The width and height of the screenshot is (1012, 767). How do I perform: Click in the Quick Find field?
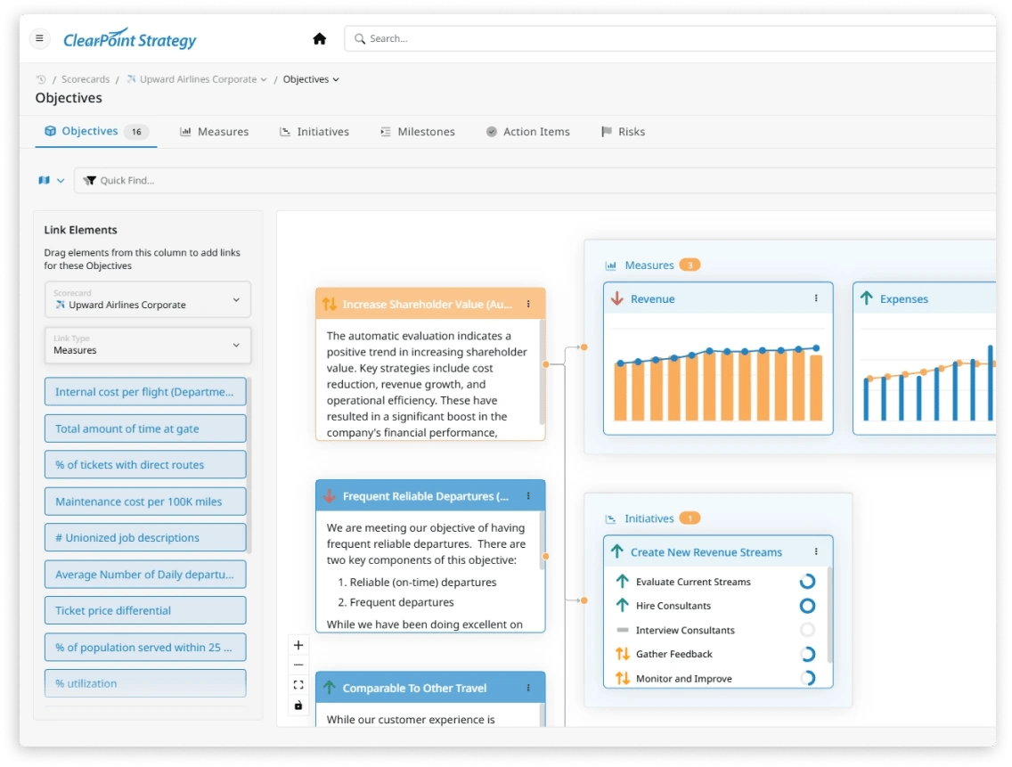(x=535, y=180)
